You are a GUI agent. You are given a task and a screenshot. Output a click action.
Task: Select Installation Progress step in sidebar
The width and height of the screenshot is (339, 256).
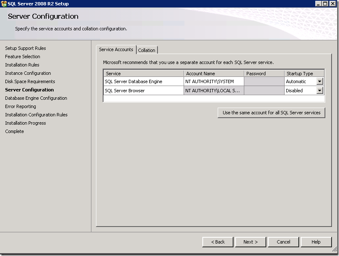25,123
